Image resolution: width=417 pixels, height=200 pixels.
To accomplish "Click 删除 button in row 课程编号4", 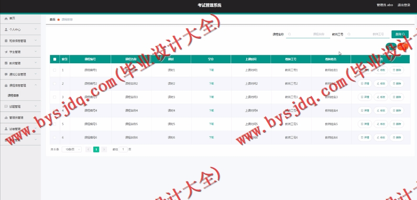I will pos(397,110).
